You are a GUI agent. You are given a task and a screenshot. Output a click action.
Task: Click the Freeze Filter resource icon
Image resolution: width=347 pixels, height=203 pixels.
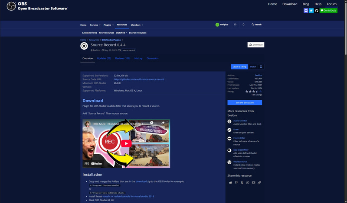[x=229, y=139]
